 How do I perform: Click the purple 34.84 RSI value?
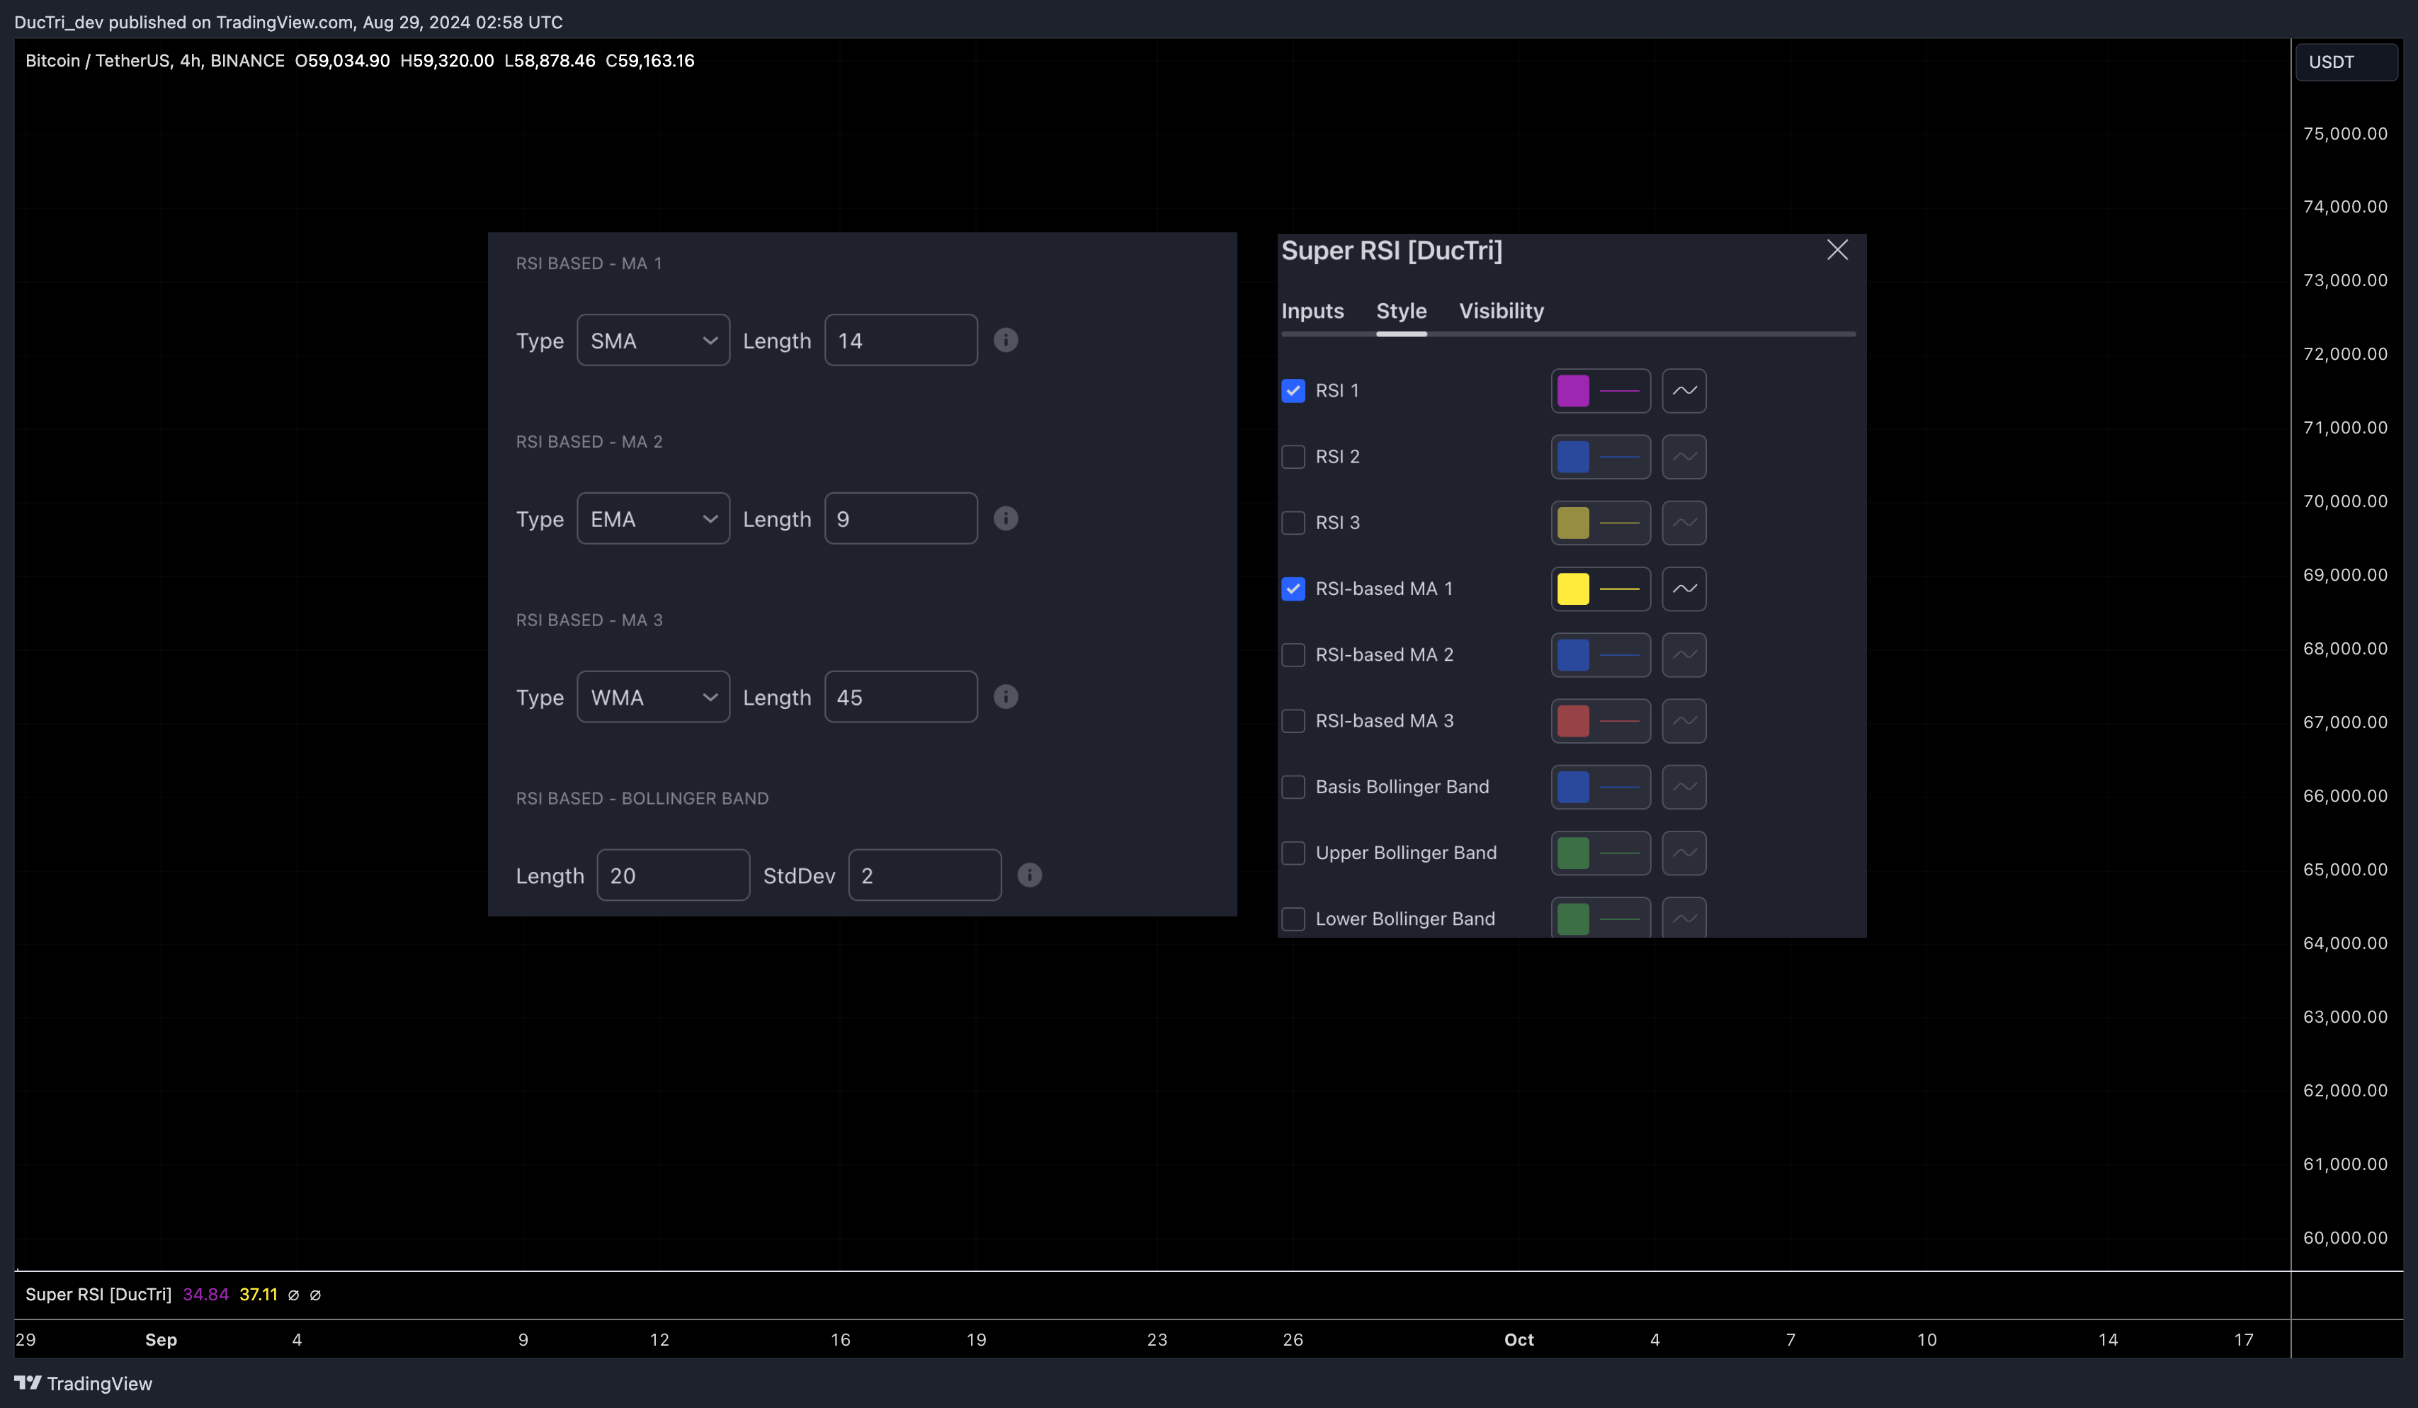205,1294
